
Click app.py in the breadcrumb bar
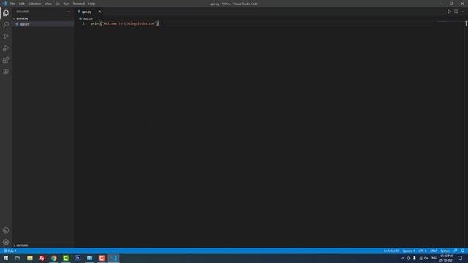88,19
